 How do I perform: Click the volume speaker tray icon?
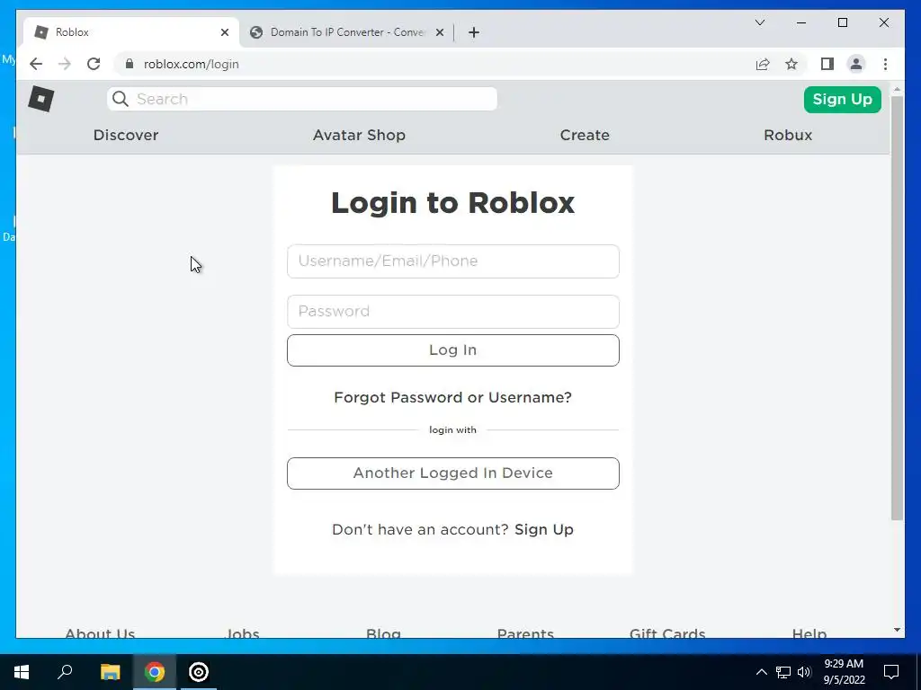point(804,672)
